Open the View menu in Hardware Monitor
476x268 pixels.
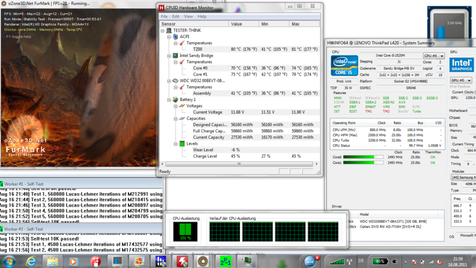pos(188,17)
